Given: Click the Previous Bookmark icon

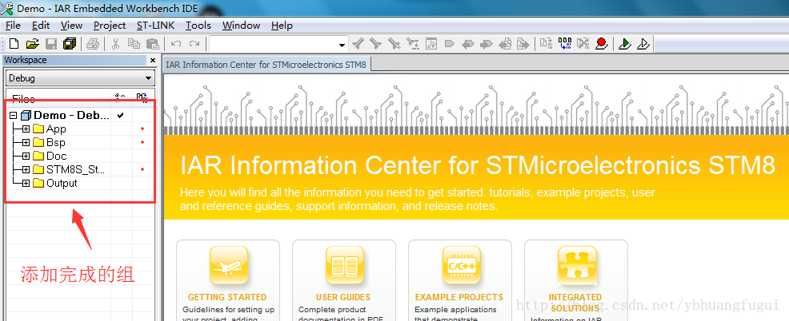Looking at the screenshot, I should [468, 44].
